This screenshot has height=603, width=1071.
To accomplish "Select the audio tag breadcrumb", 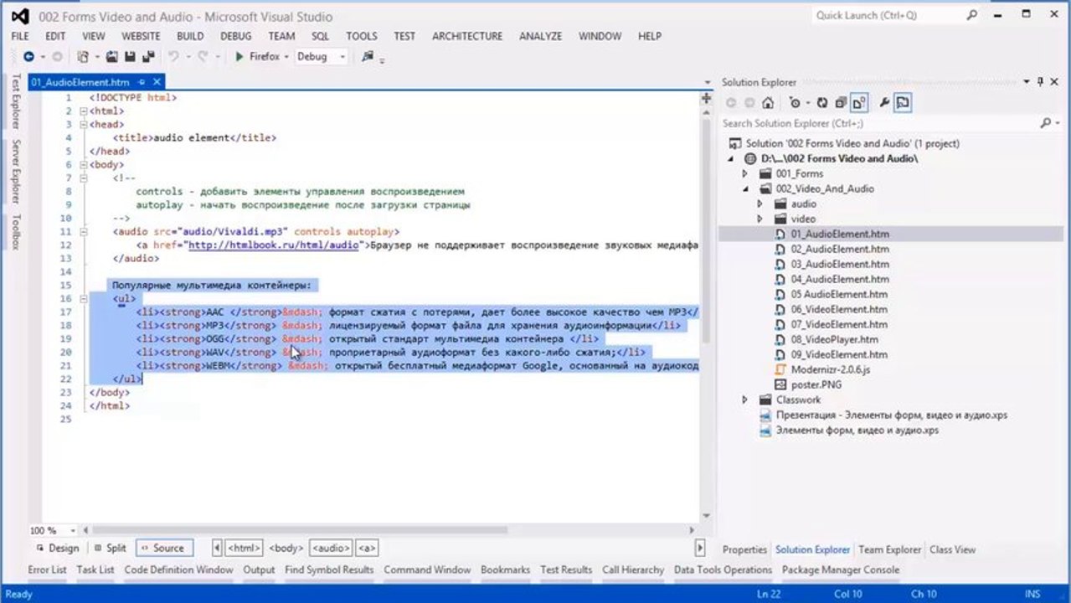I will pyautogui.click(x=331, y=549).
